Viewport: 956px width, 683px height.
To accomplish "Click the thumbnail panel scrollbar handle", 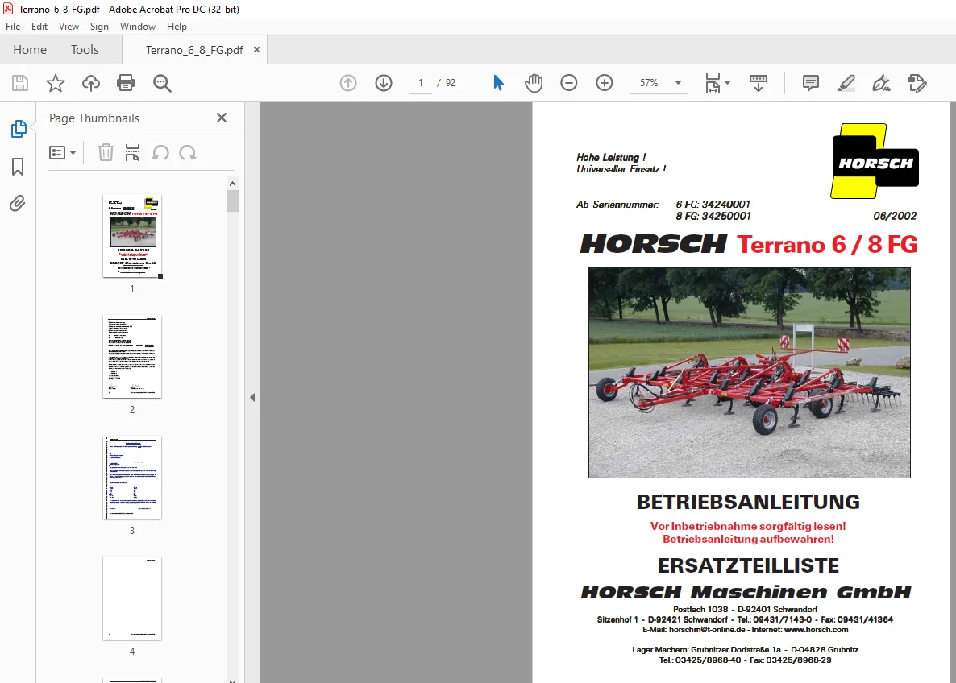I will [x=232, y=201].
